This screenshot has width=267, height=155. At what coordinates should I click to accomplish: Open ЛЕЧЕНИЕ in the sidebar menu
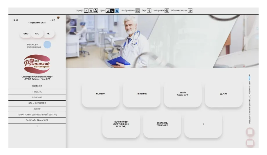[x=37, y=98]
